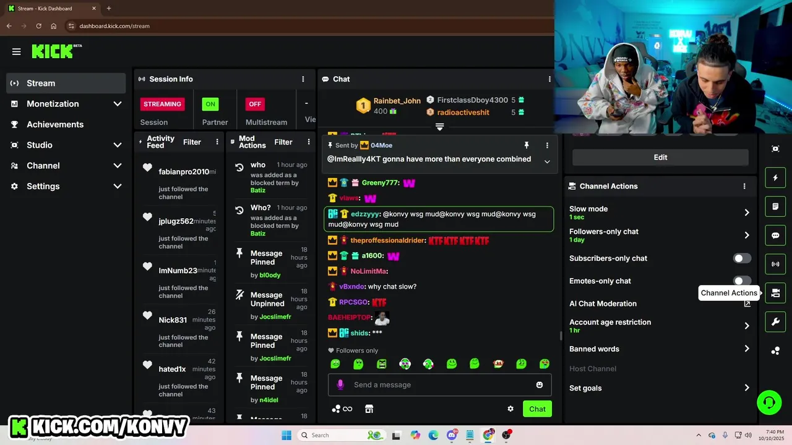Screen dimensions: 792x445
Task: Click the green ON partner badge
Action: pos(210,104)
